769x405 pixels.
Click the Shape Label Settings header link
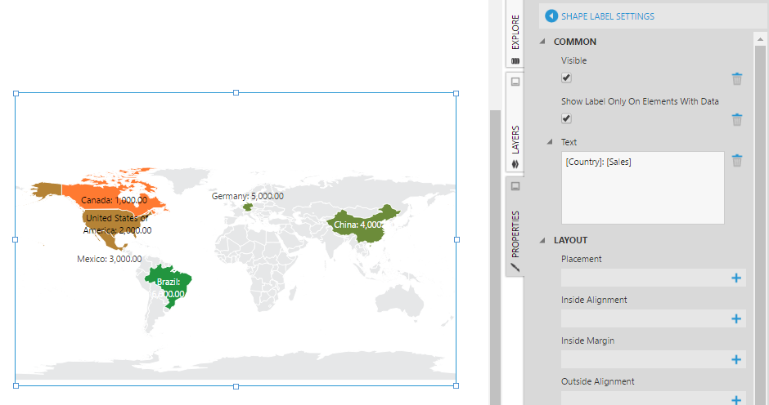(607, 16)
